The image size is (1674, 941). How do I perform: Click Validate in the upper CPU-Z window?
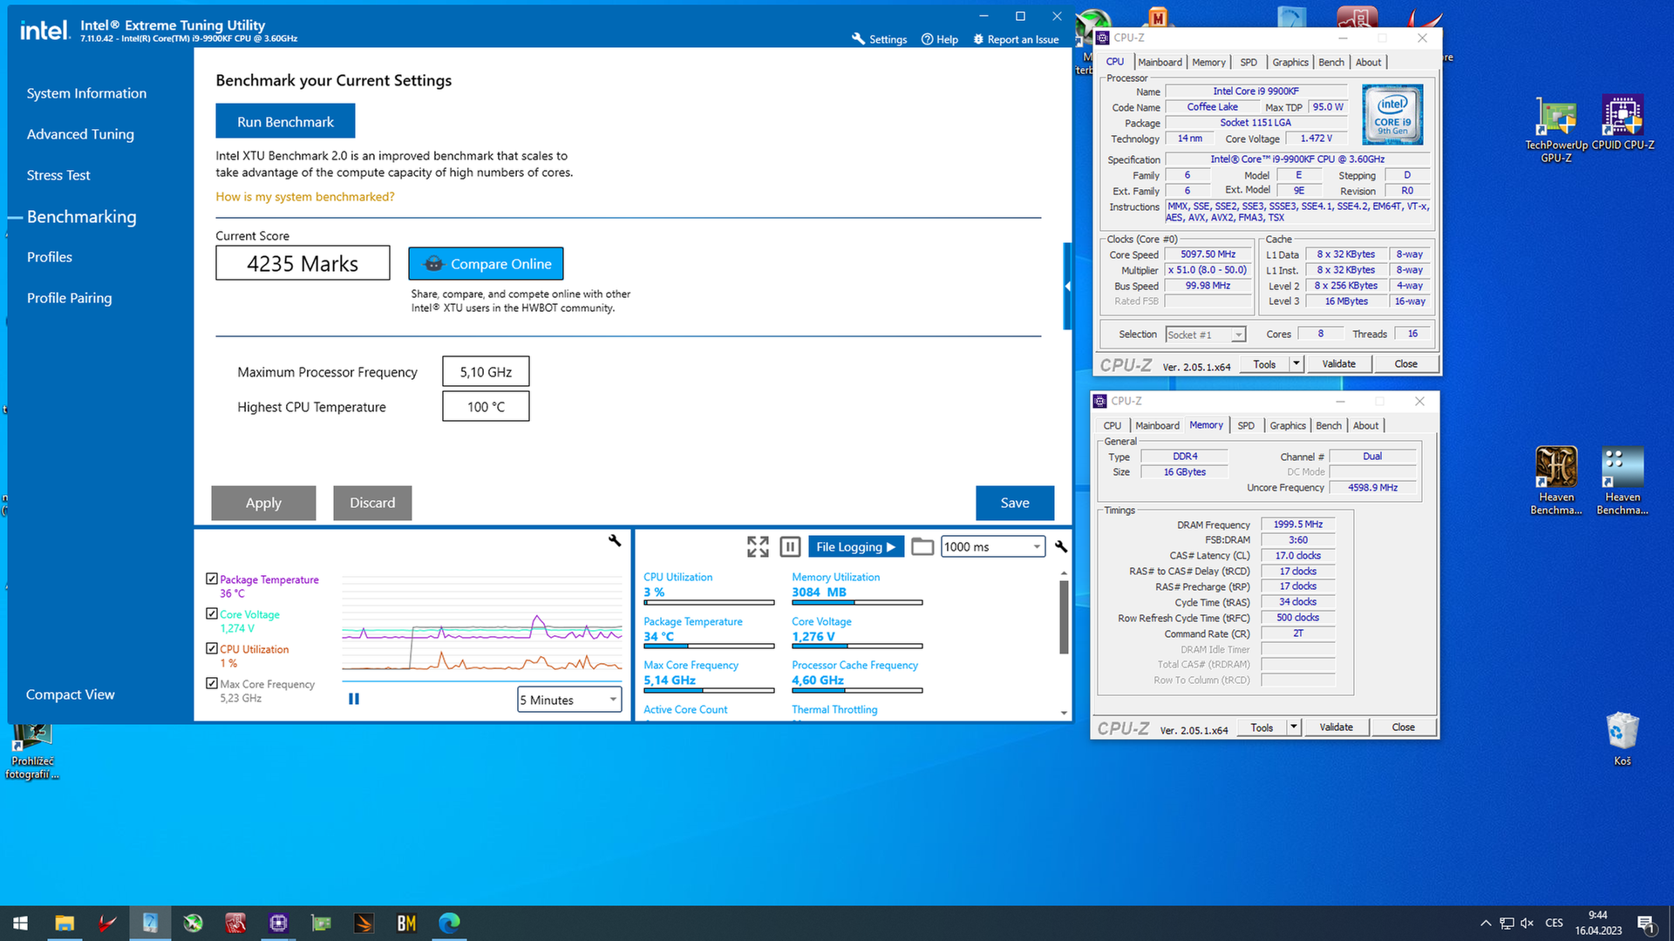[1338, 364]
